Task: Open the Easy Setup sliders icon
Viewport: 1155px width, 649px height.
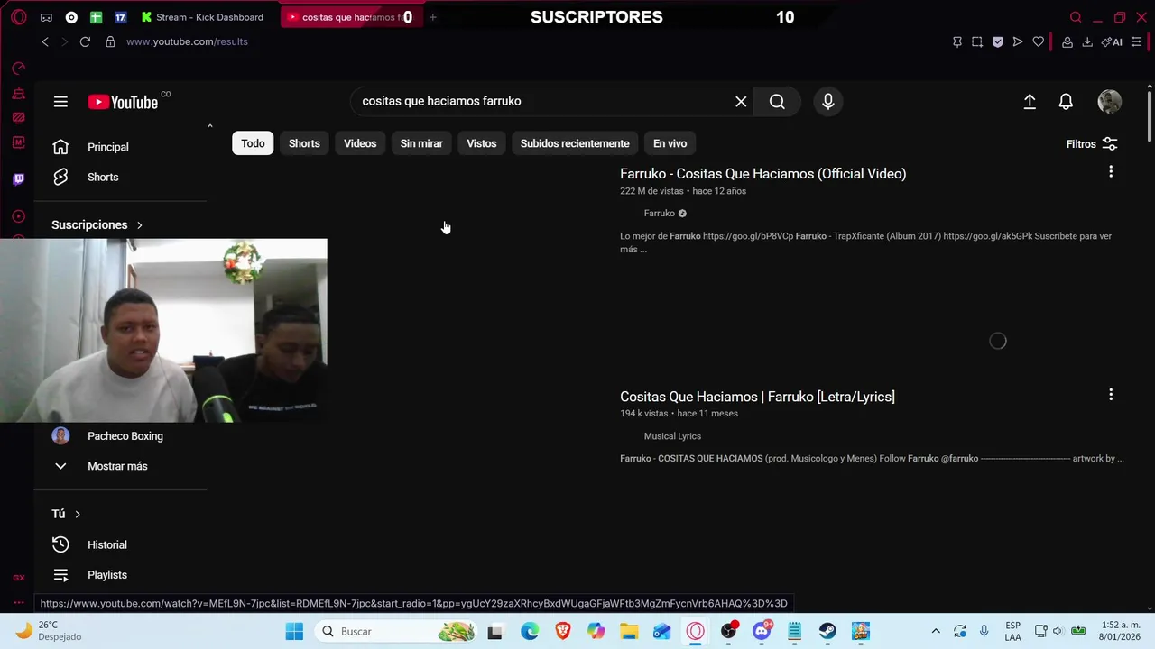Action: coord(1136,41)
